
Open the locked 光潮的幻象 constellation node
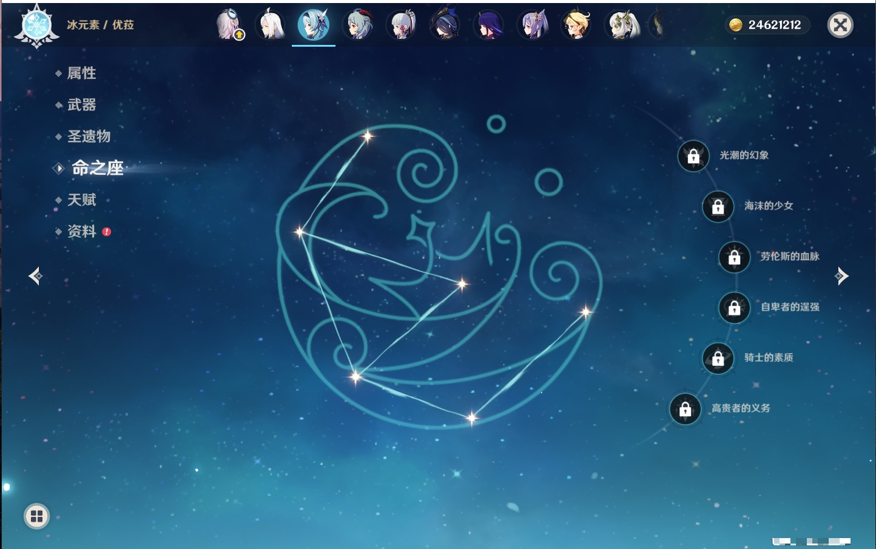693,156
